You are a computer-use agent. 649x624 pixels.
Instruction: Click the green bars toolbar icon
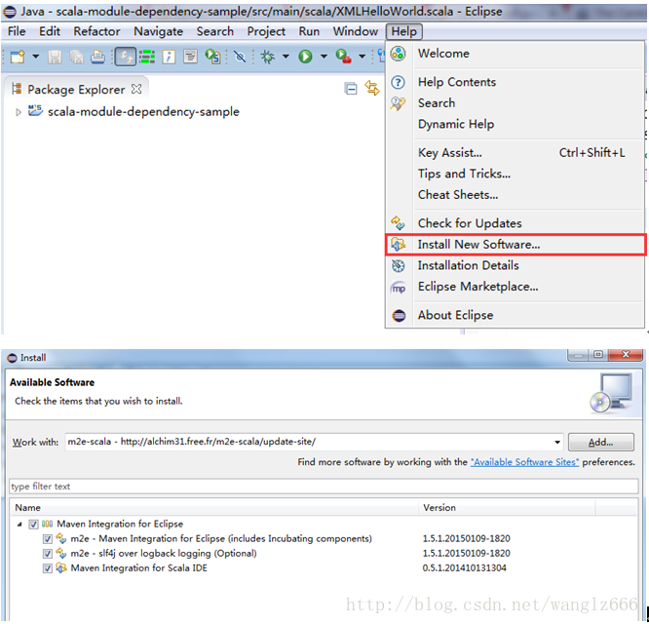pos(147,57)
